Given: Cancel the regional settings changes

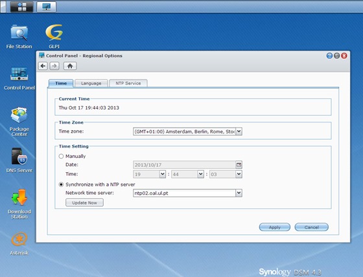Looking at the screenshot, I should tap(311, 227).
